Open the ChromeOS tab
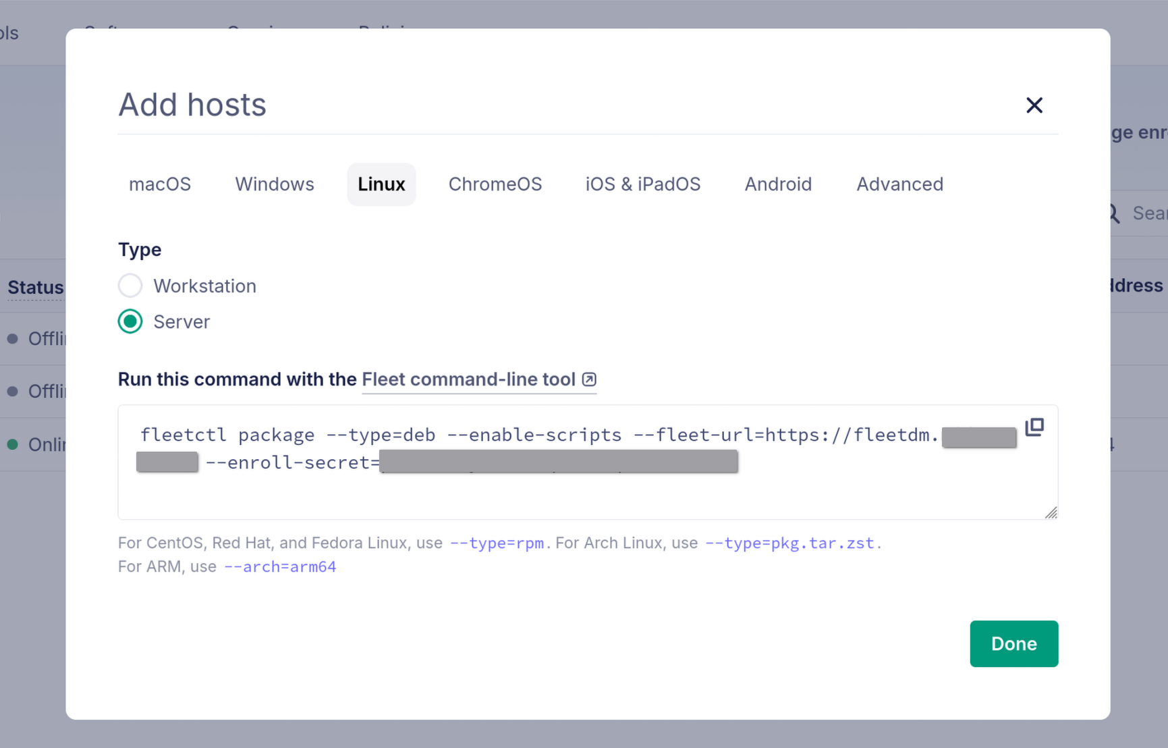The width and height of the screenshot is (1168, 748). coord(495,184)
